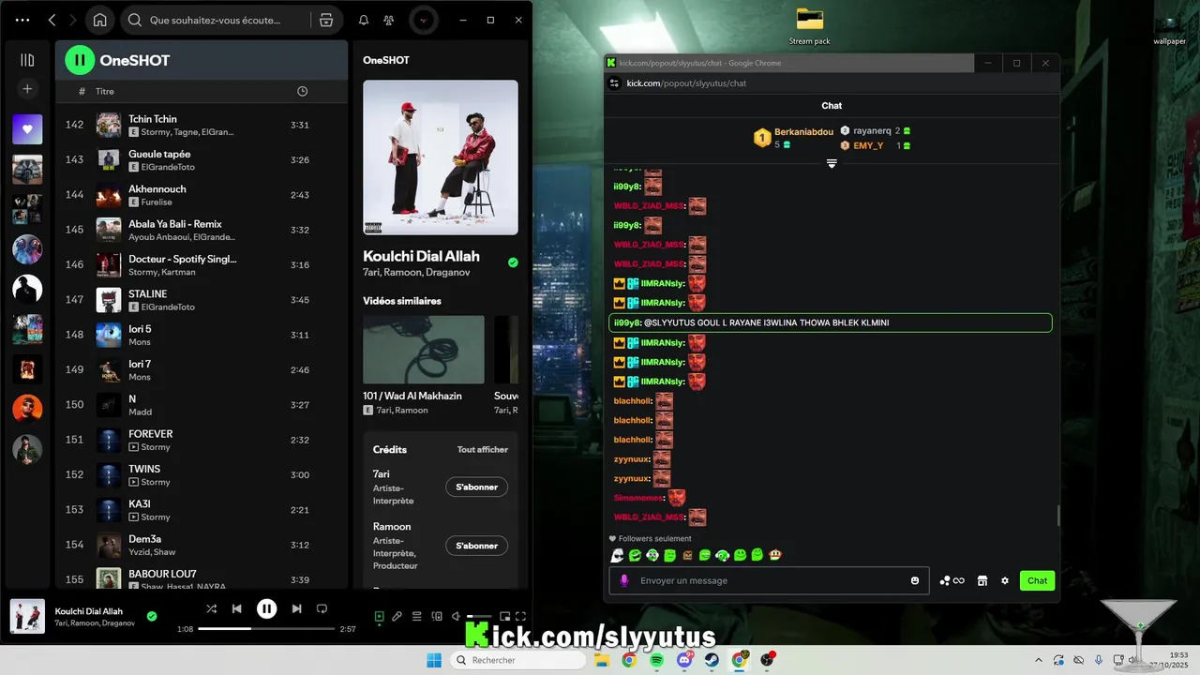This screenshot has height=675, width=1200.
Task: Open Stream pack desktop folder
Action: pyautogui.click(x=809, y=26)
